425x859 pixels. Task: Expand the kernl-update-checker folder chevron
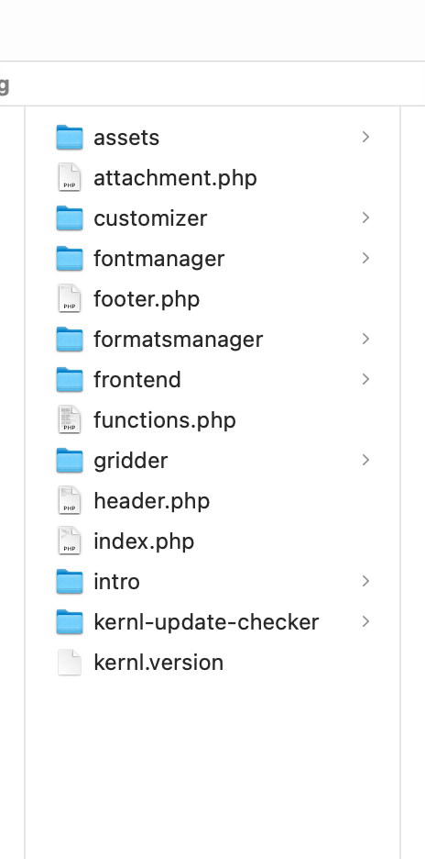pos(366,622)
